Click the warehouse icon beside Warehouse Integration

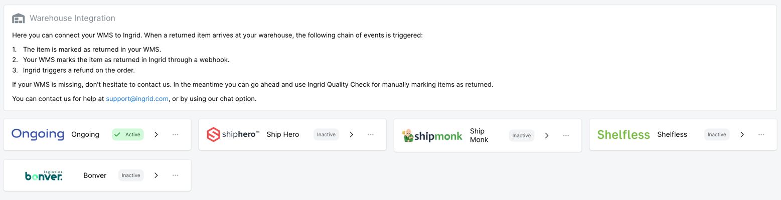(19, 19)
